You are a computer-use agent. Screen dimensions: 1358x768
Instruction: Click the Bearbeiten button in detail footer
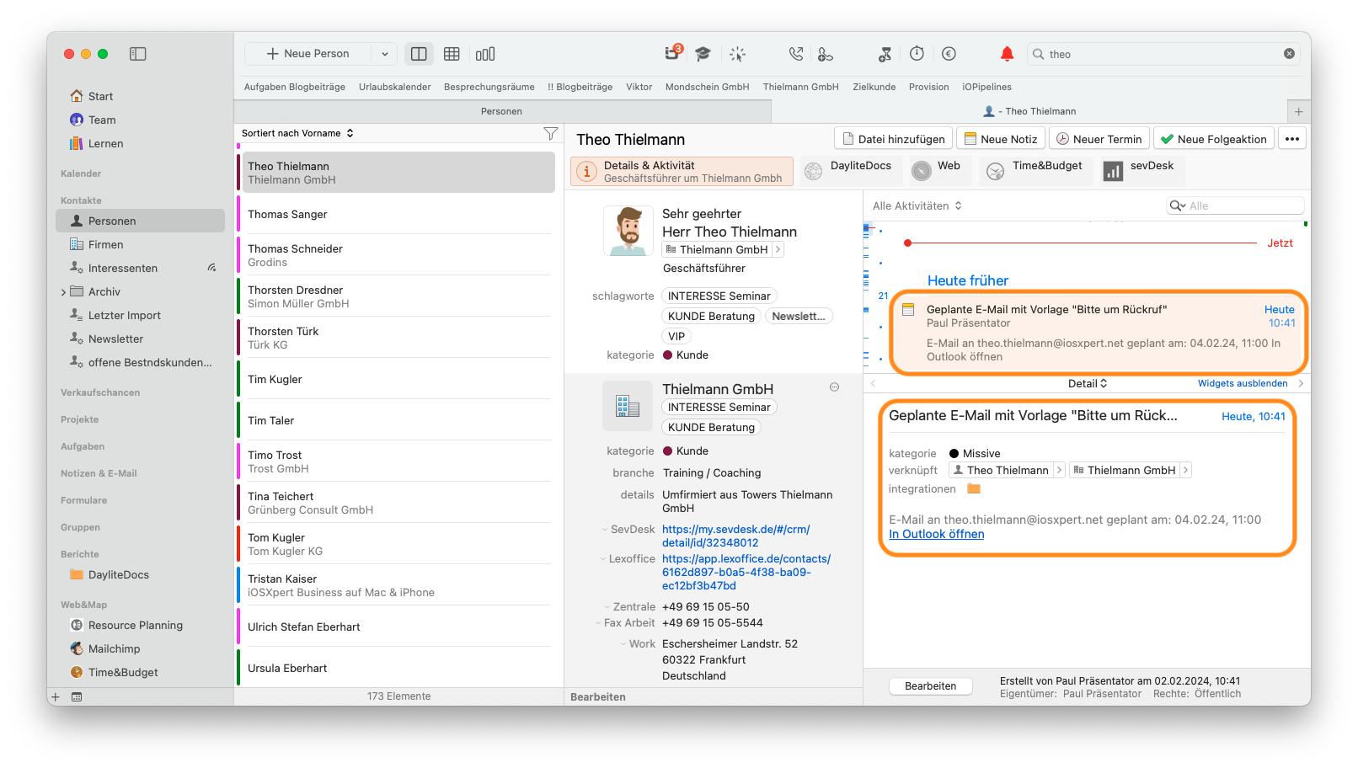pos(930,686)
